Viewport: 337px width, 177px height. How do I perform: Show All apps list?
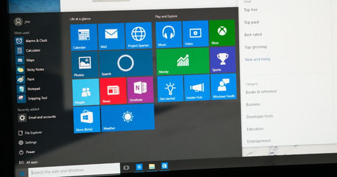coord(29,162)
